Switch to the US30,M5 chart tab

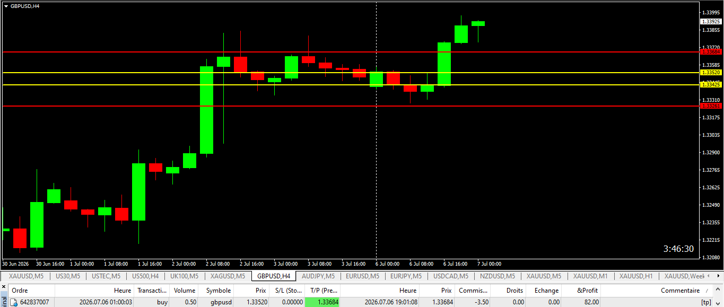pos(68,276)
